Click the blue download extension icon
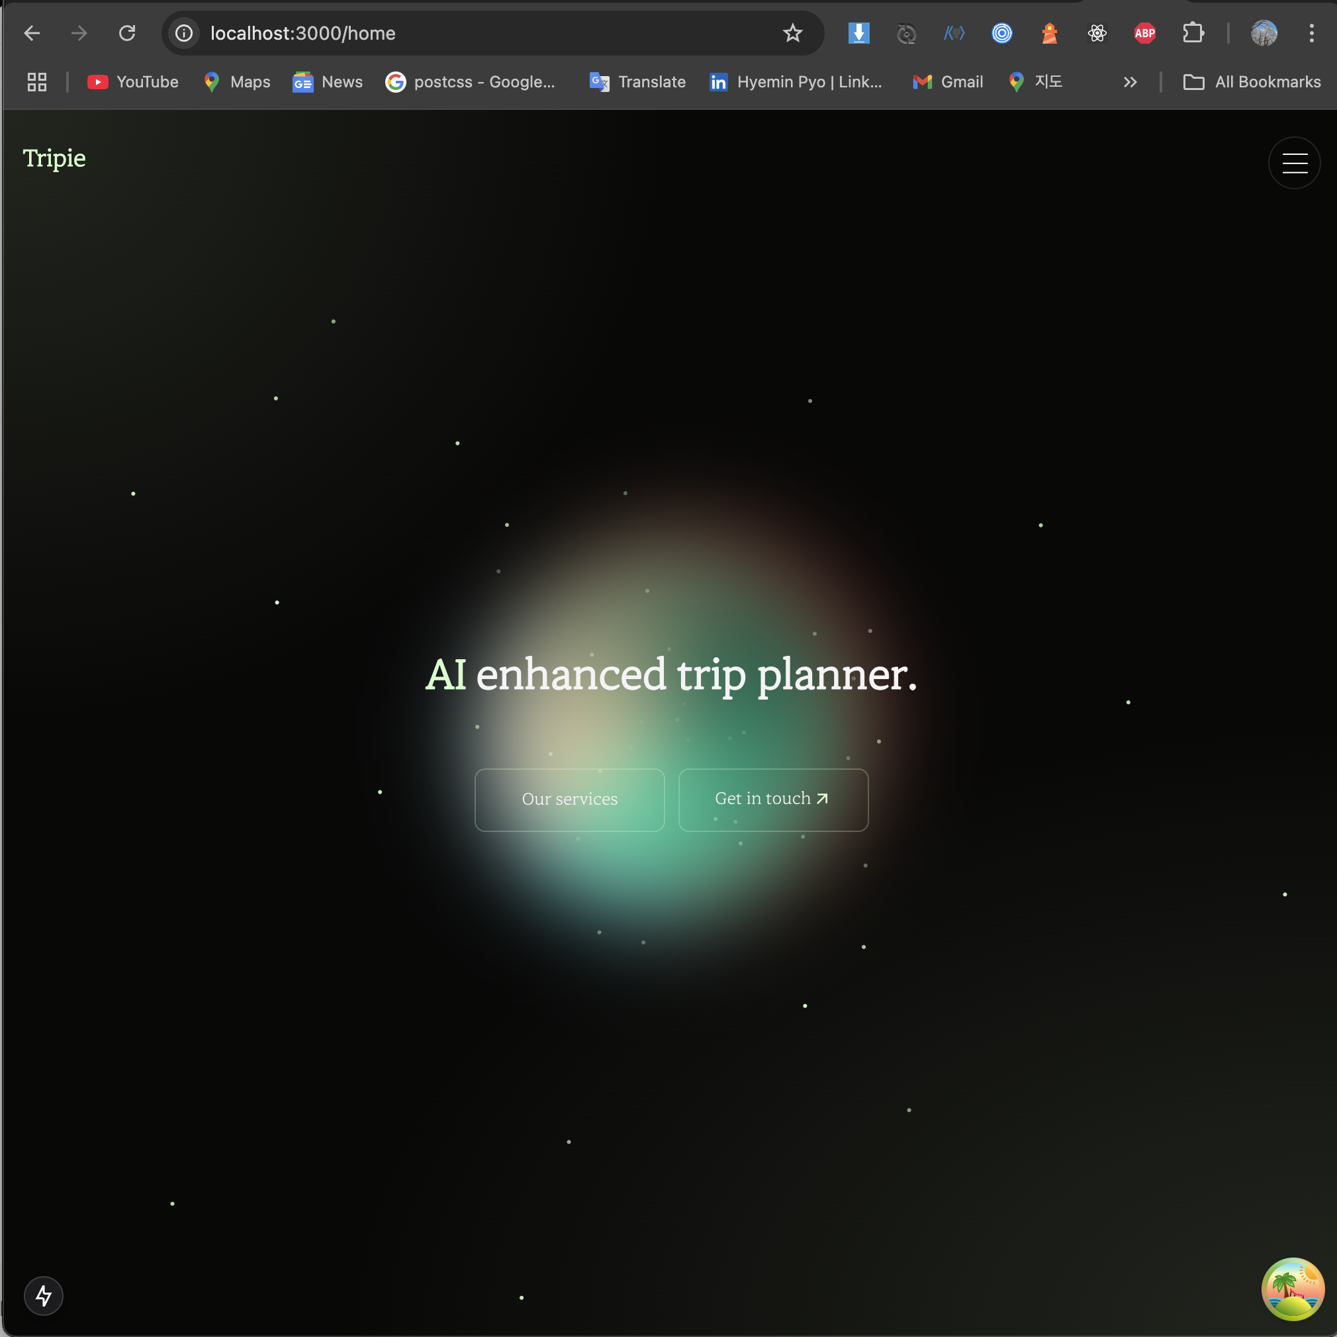 click(x=858, y=33)
